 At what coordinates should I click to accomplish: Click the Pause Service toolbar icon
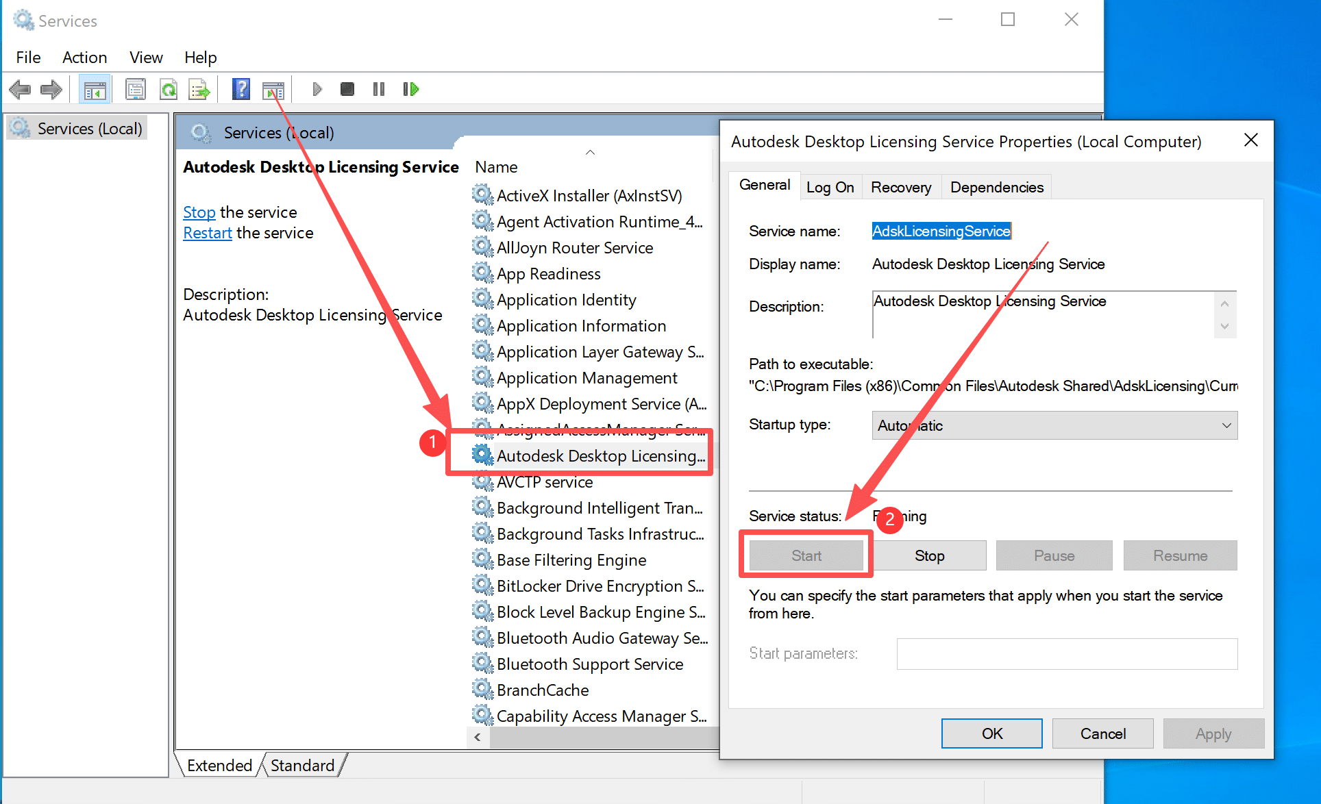pos(379,89)
